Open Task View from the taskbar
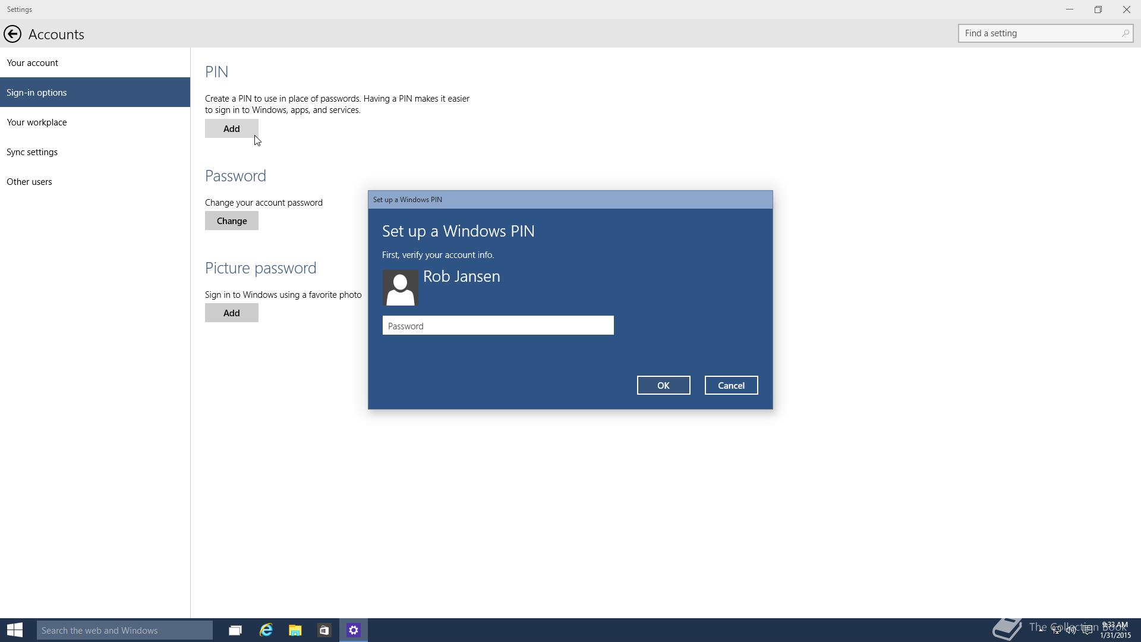The height and width of the screenshot is (642, 1141). (235, 630)
